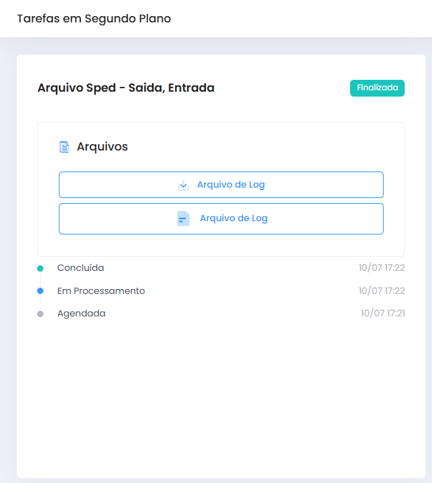Select the Concluída timeline entry label

click(x=81, y=268)
